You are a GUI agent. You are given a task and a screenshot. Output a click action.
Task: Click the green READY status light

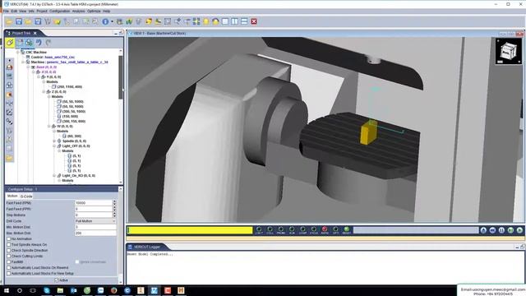click(347, 229)
